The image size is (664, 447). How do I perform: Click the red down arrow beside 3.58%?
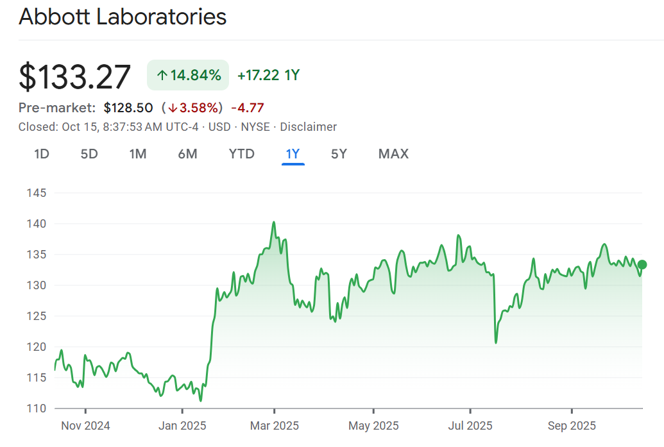(x=173, y=108)
